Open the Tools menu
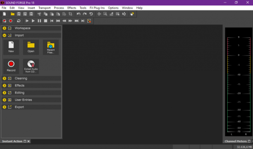 click(x=83, y=8)
